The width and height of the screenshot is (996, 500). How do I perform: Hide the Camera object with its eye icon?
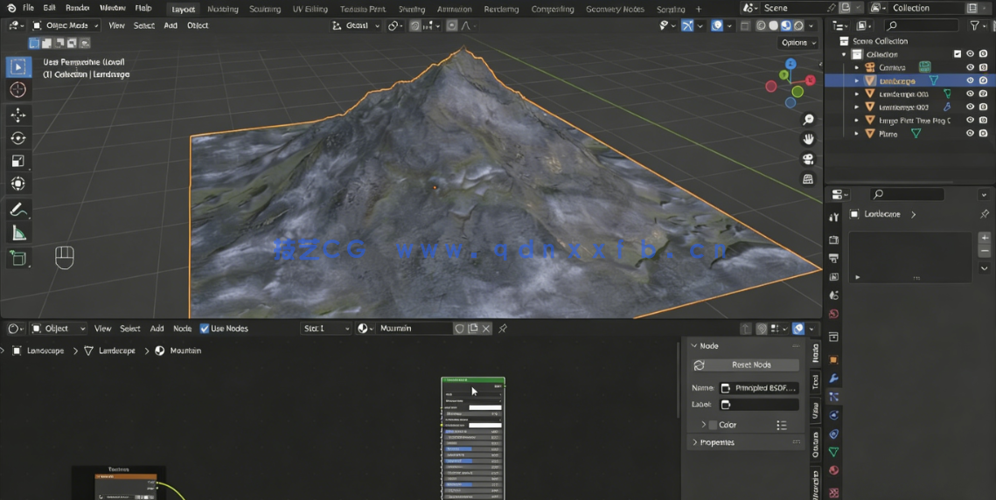[970, 67]
